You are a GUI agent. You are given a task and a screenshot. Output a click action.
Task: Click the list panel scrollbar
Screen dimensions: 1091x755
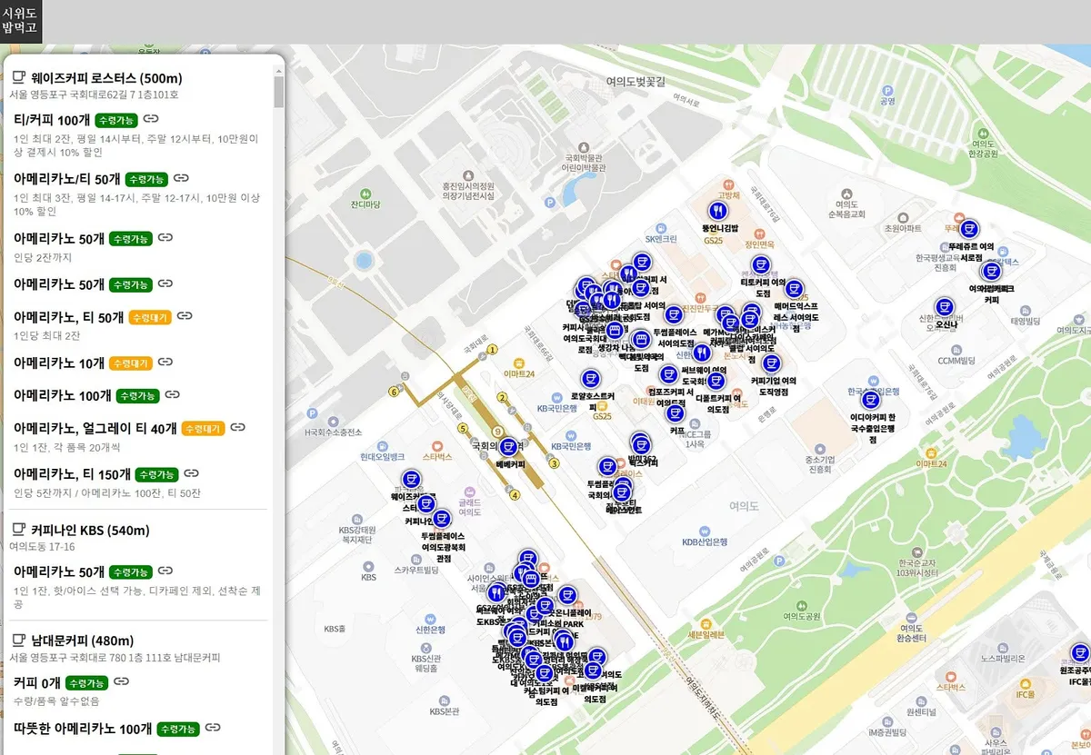click(x=278, y=91)
